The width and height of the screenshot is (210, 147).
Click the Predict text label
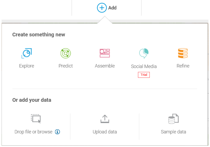tap(66, 66)
